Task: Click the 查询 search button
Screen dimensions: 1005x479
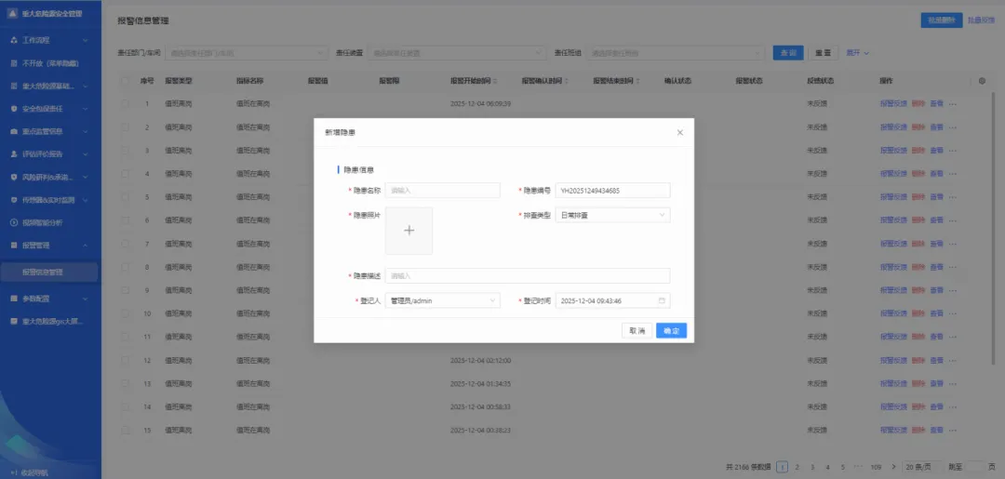Action: tap(788, 53)
